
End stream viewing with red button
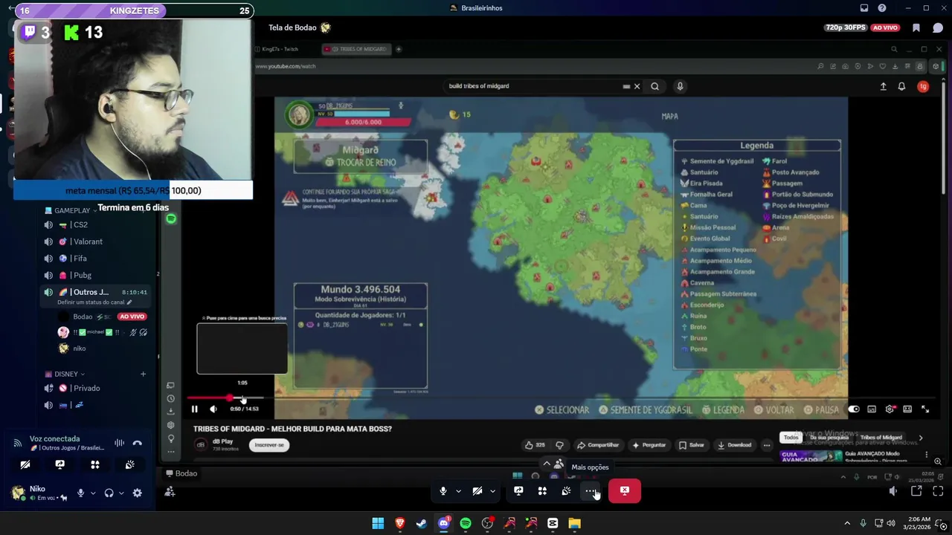click(x=625, y=490)
